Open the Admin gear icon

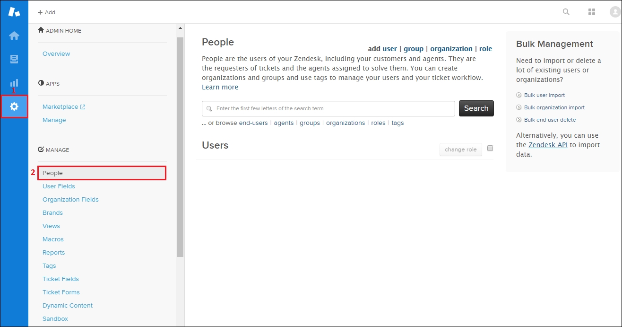(14, 106)
